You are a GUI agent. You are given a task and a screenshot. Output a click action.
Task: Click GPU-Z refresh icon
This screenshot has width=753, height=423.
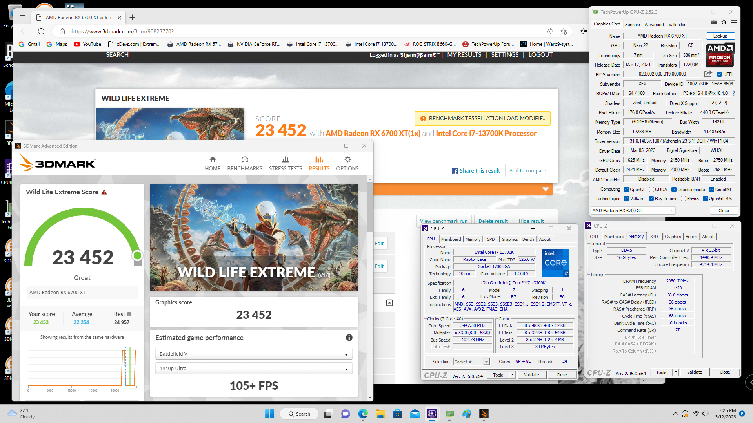pyautogui.click(x=724, y=23)
